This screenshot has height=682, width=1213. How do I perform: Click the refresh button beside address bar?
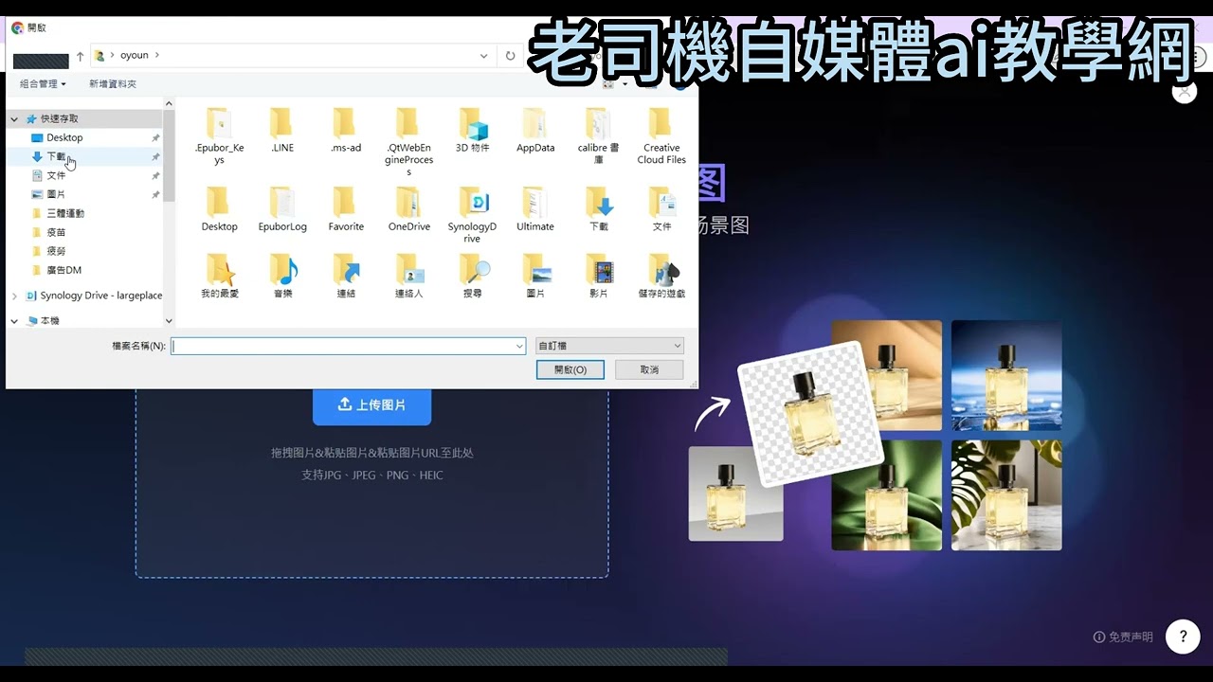511,56
